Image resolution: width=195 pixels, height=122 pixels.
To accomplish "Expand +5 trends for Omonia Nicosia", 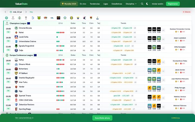I will [135, 28].
